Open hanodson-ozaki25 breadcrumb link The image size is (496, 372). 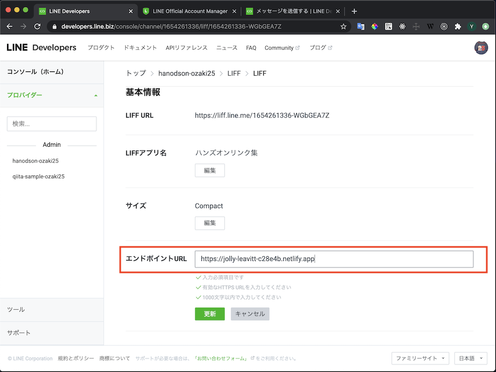click(187, 74)
